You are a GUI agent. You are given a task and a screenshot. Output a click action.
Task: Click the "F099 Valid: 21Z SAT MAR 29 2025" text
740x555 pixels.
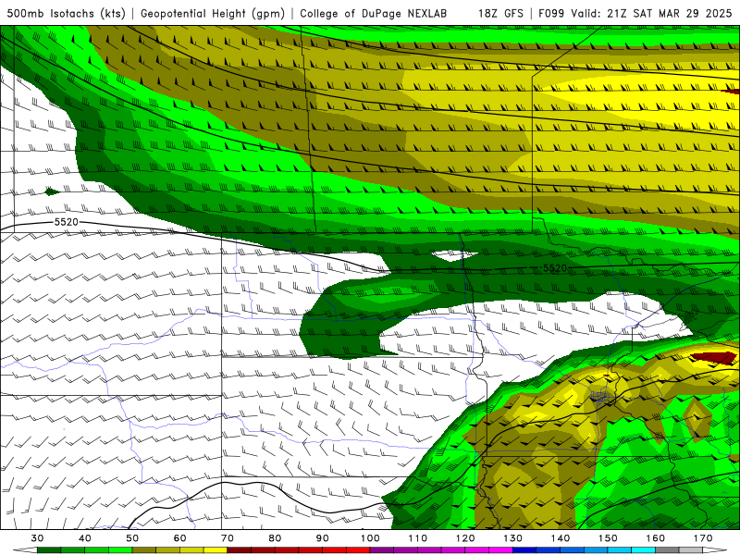click(635, 13)
